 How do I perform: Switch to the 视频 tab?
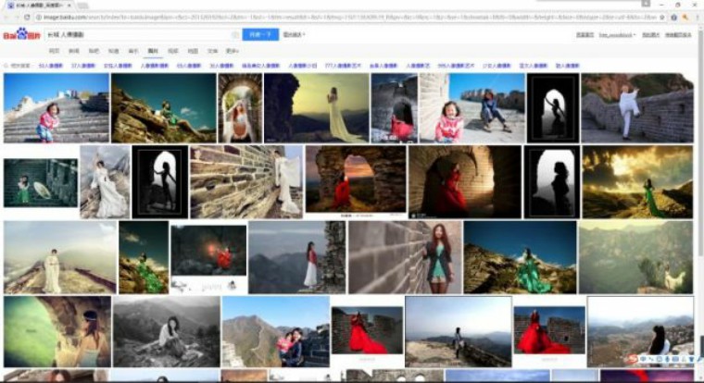173,51
